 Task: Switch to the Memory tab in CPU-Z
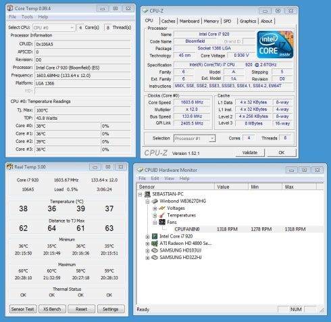tap(211, 21)
